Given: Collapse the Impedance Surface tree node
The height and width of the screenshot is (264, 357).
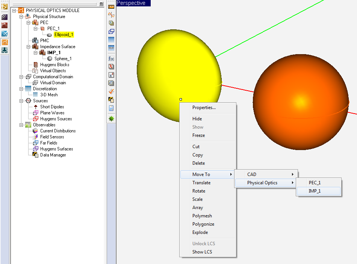Looking at the screenshot, I should point(28,47).
